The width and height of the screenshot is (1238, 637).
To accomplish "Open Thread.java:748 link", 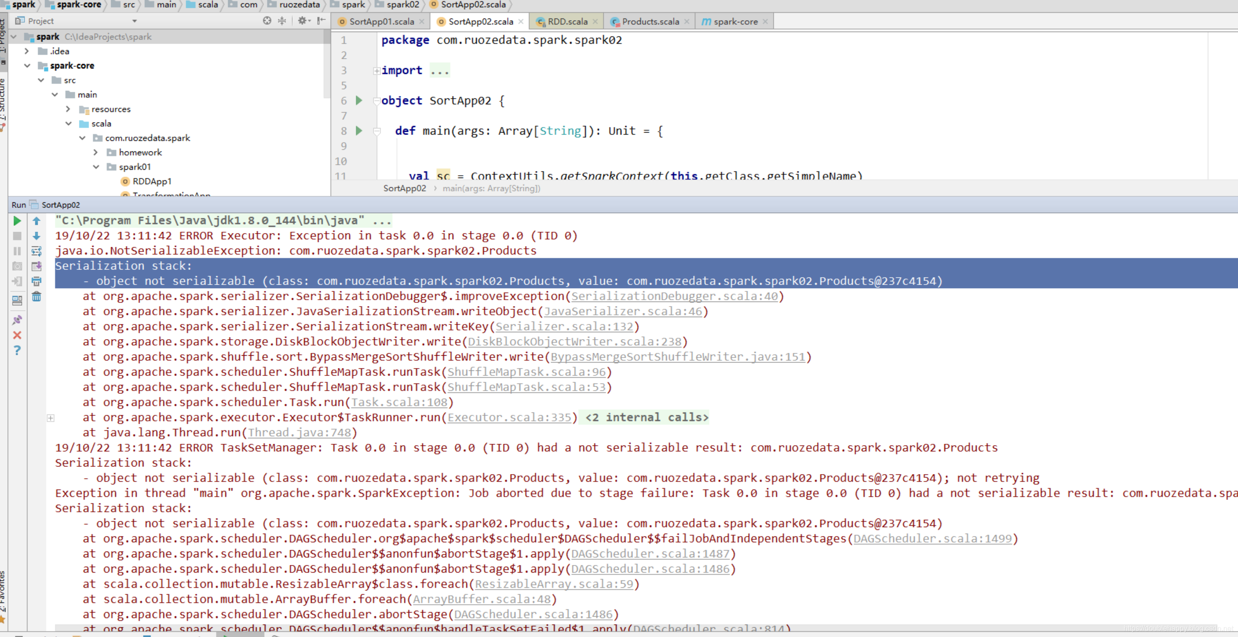I will click(x=299, y=433).
